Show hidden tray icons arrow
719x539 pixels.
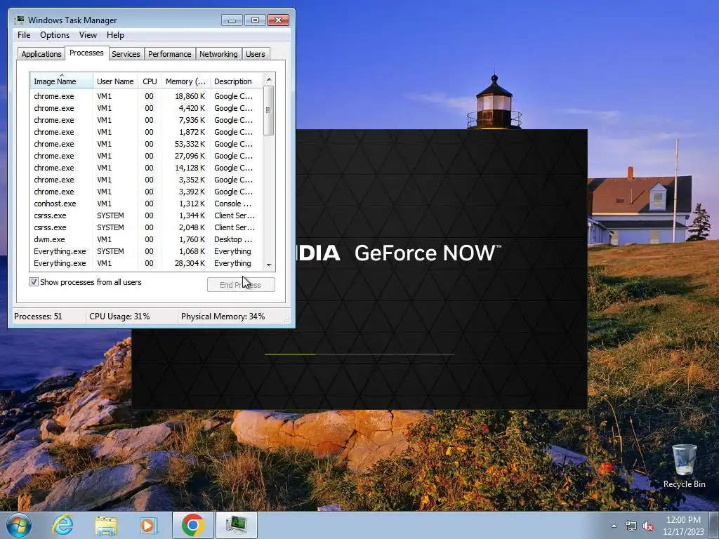pyautogui.click(x=614, y=526)
